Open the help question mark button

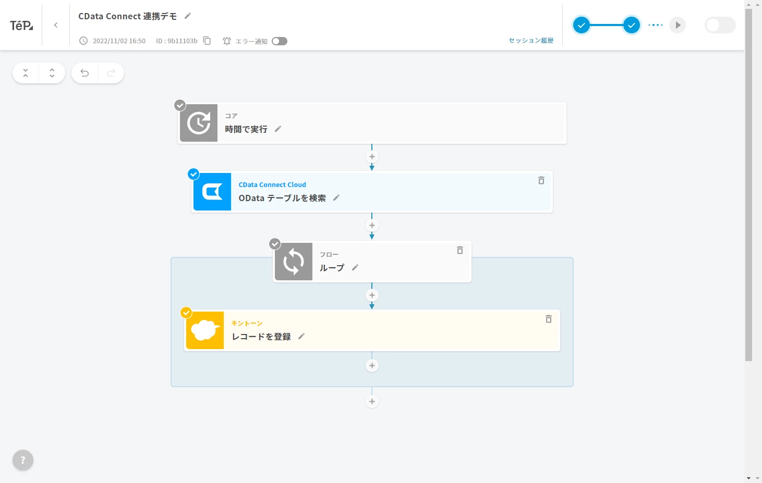[23, 460]
